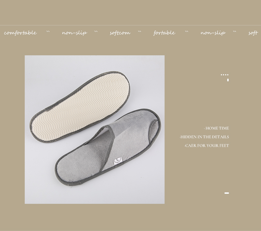This screenshot has width=261, height=231.
Task: Click CAER FOR YOUR FEET text
Action: pyautogui.click(x=207, y=145)
